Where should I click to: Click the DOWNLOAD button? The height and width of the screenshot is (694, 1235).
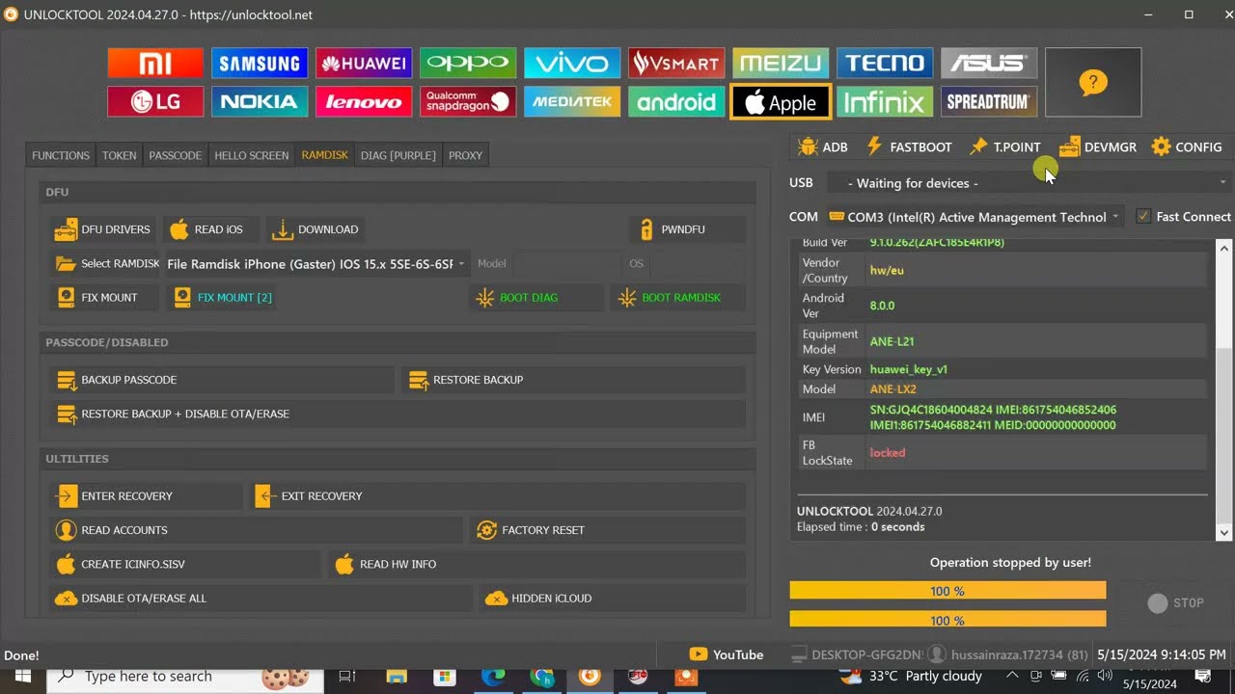pyautogui.click(x=316, y=229)
